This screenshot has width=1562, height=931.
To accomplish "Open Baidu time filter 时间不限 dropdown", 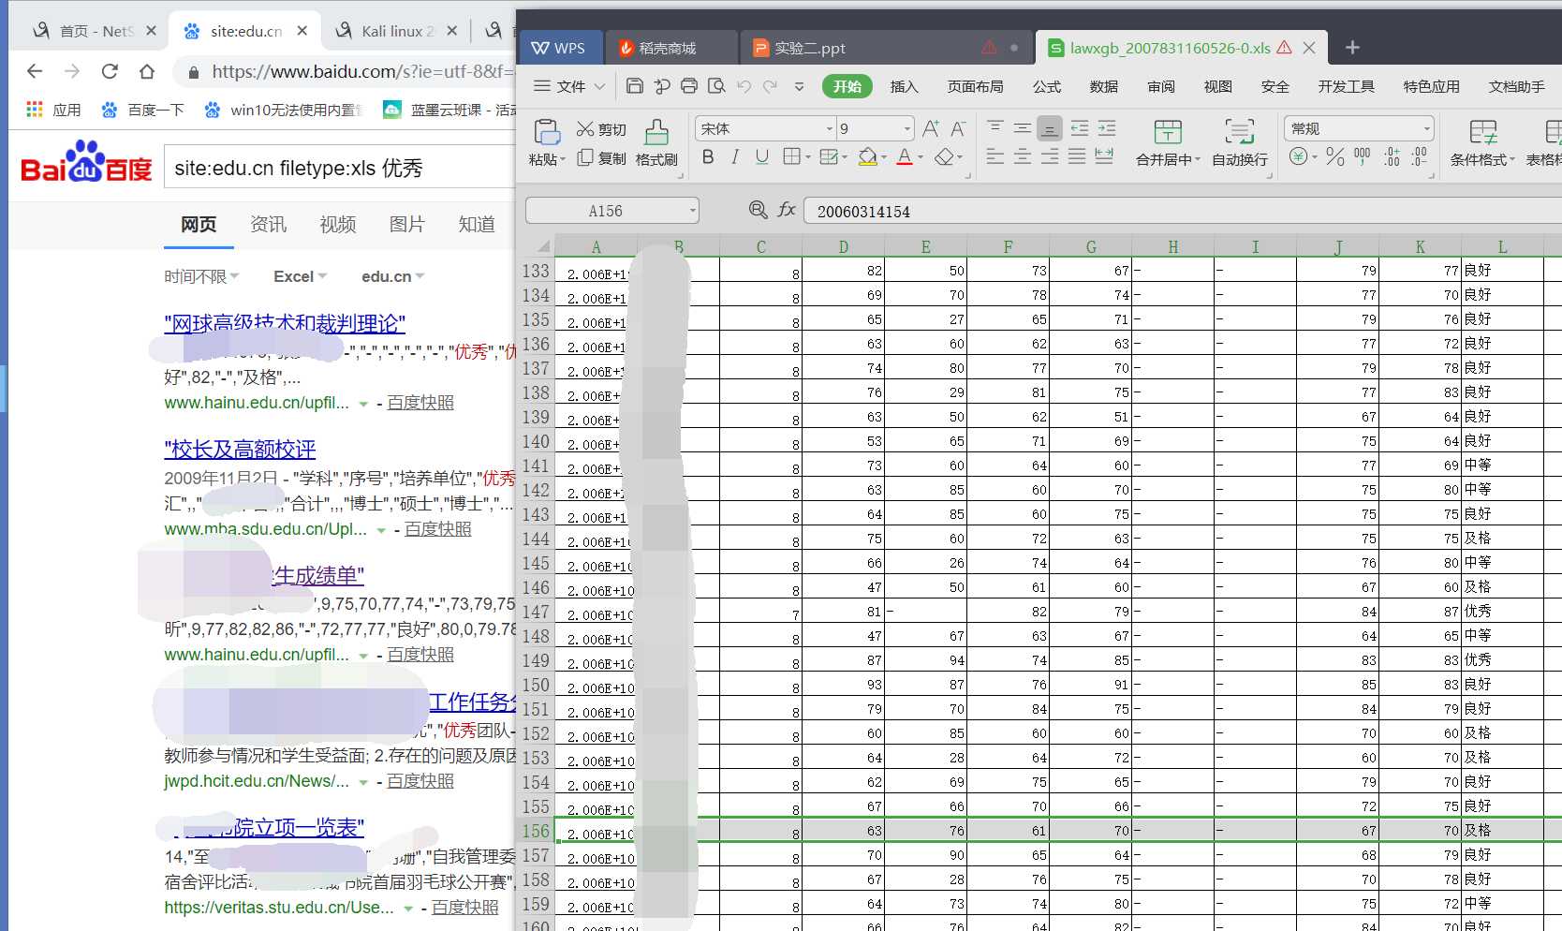I will click(x=201, y=276).
